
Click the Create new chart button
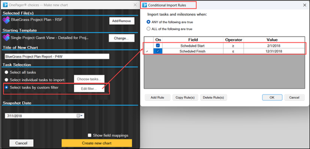pyautogui.click(x=96, y=143)
